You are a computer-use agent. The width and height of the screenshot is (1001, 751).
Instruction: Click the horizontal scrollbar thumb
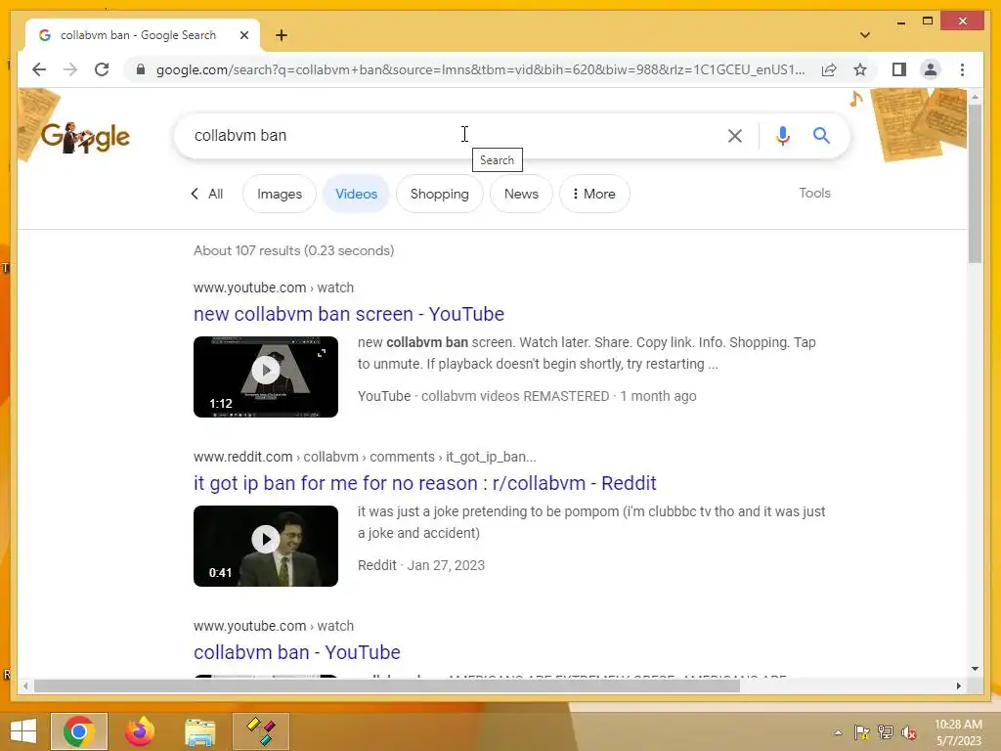coord(387,685)
